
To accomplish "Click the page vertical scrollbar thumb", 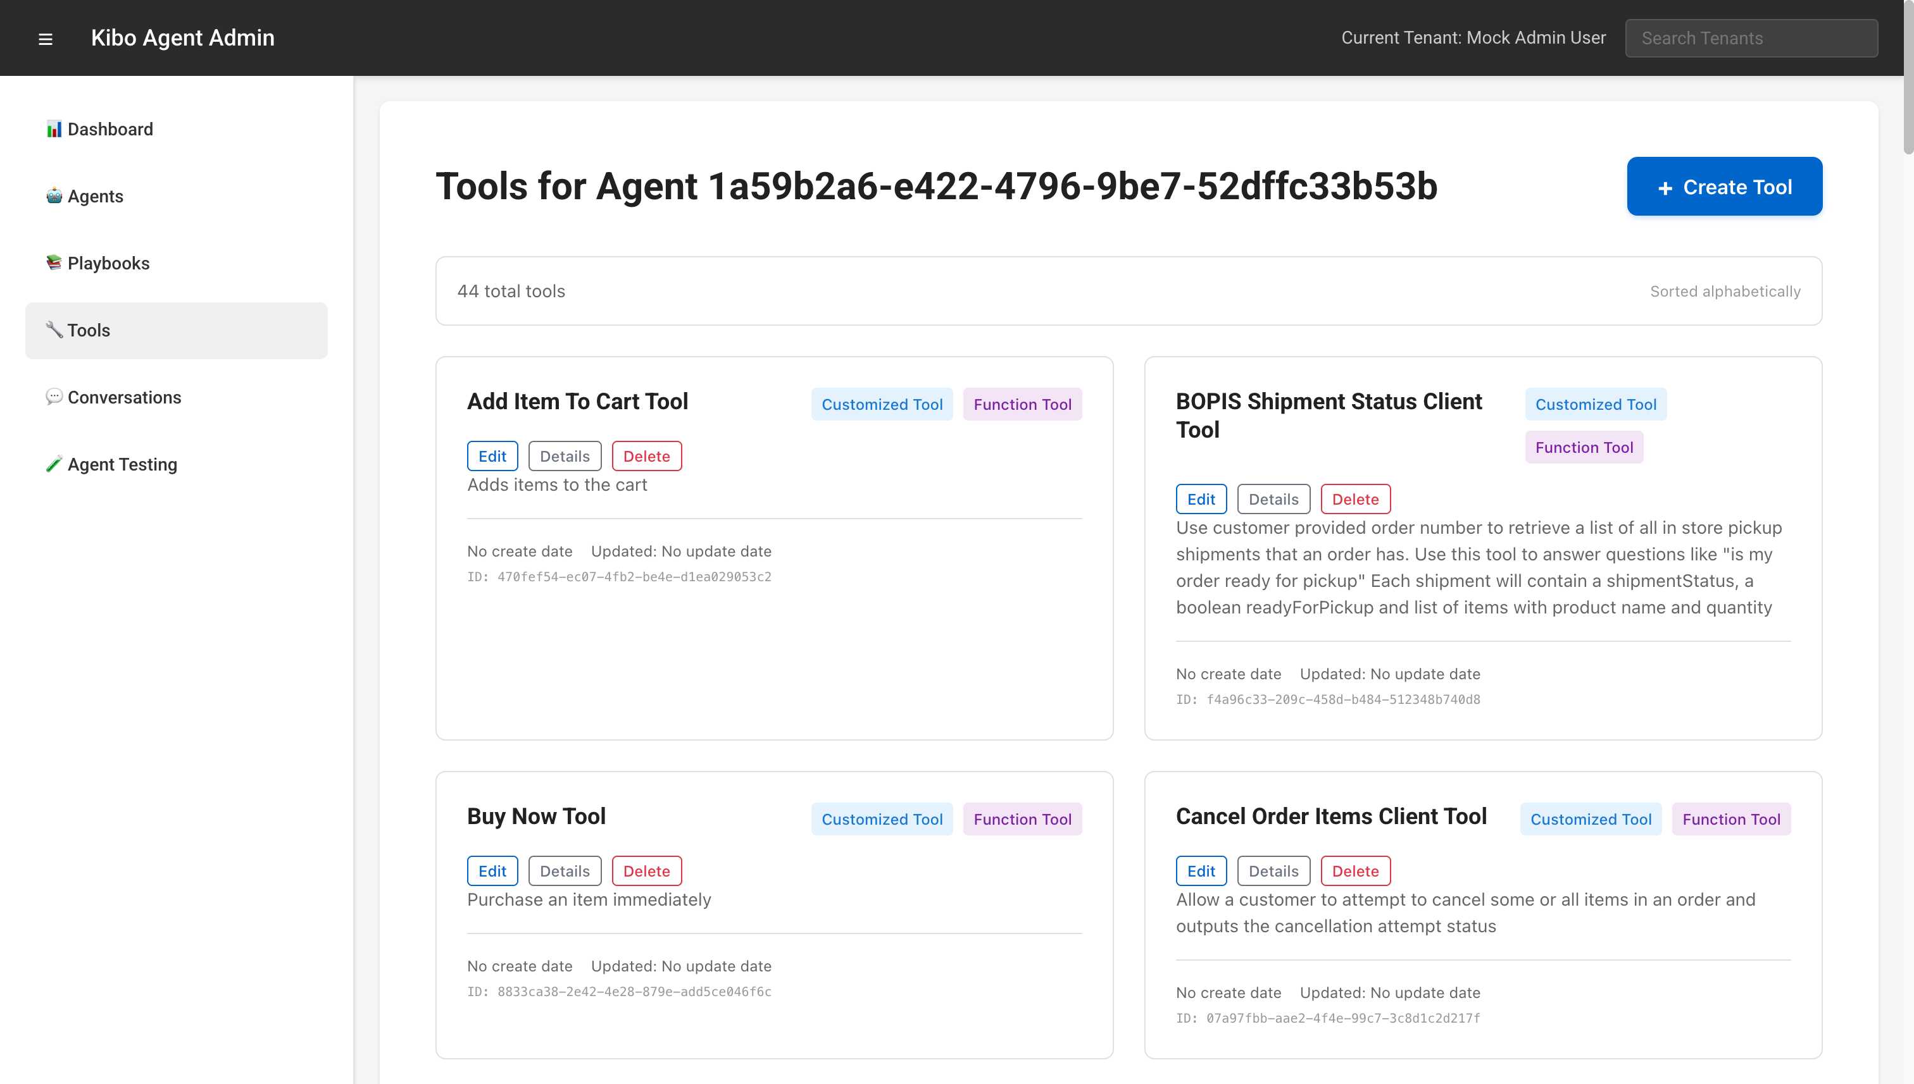I will pyautogui.click(x=1908, y=78).
